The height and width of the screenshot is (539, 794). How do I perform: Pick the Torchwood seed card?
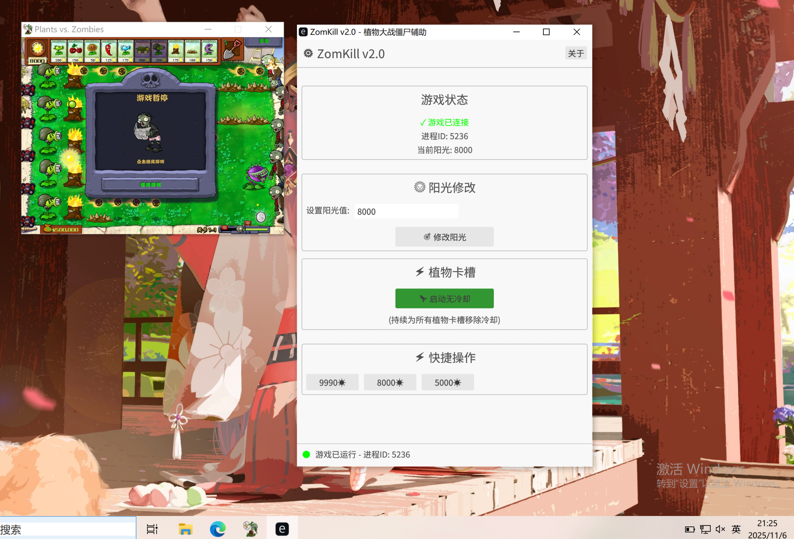176,51
